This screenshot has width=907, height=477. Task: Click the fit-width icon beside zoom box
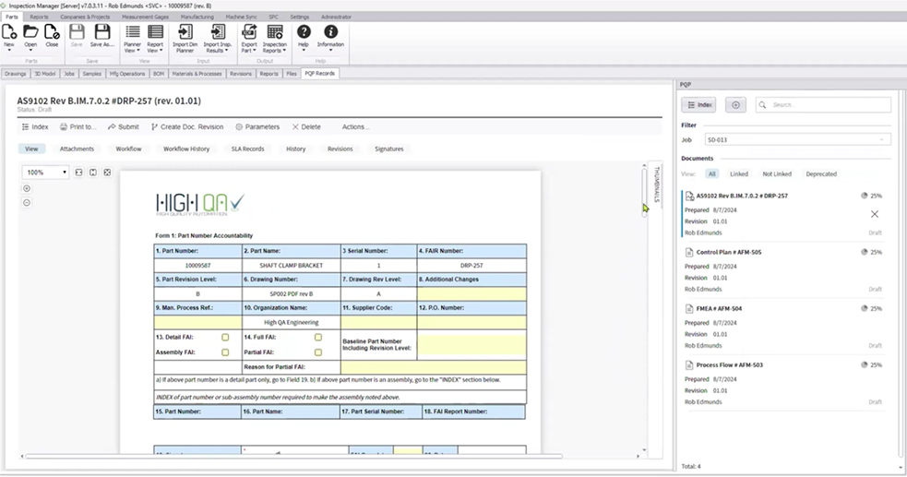point(78,173)
